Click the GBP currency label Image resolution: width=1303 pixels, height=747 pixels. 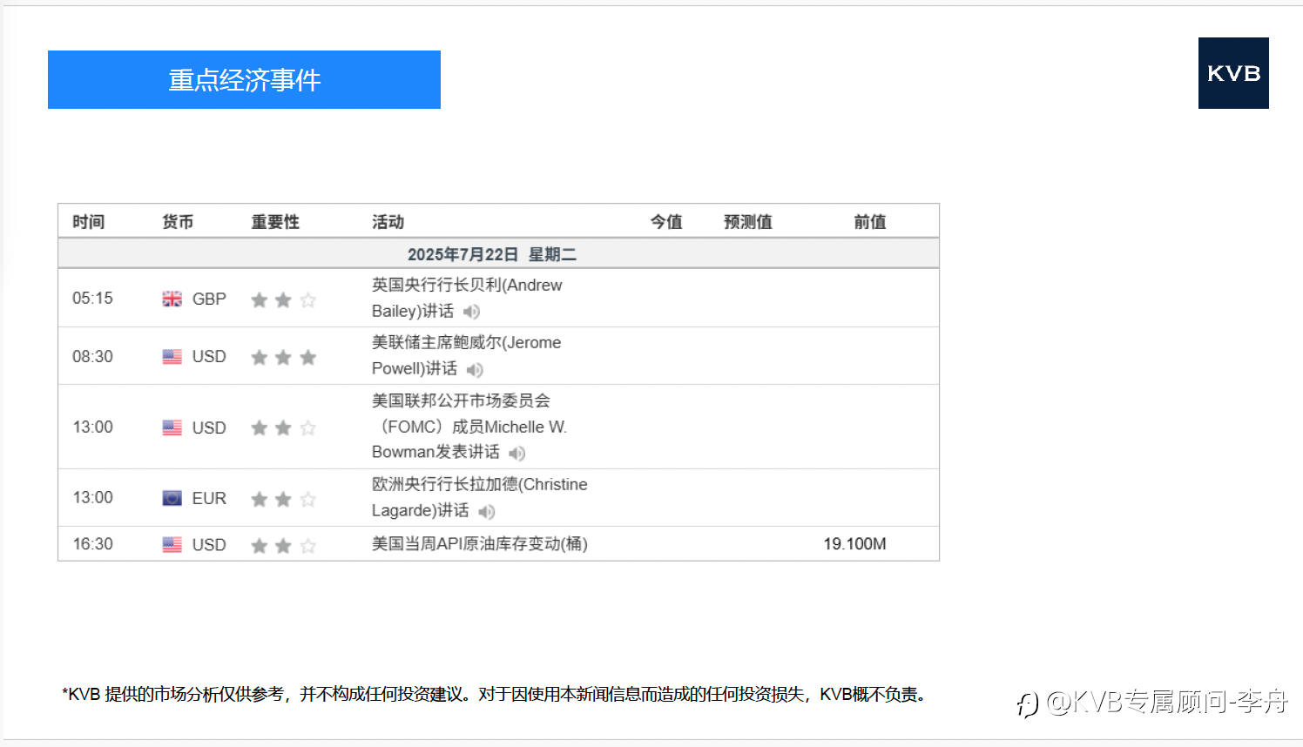coord(209,299)
